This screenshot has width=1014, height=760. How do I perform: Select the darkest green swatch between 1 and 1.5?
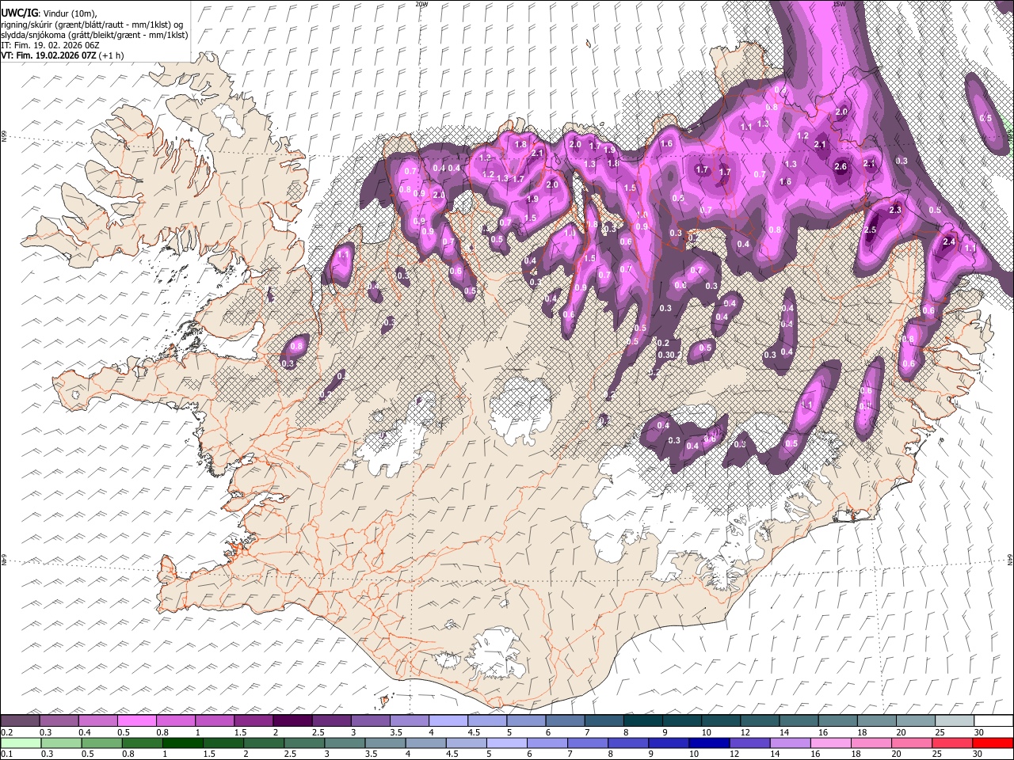pos(183,743)
